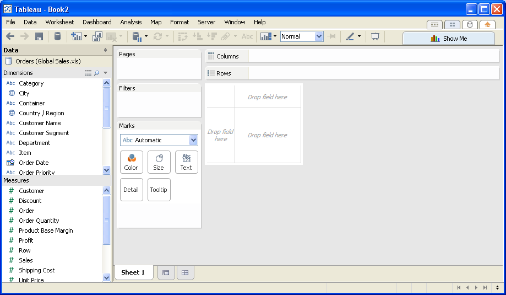
Task: Expand the Dimensions pane options arrow
Action: click(106, 73)
